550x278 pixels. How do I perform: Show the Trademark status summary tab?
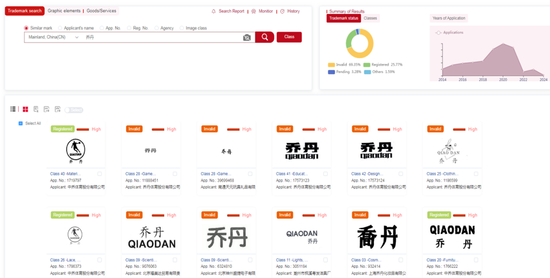(x=343, y=18)
